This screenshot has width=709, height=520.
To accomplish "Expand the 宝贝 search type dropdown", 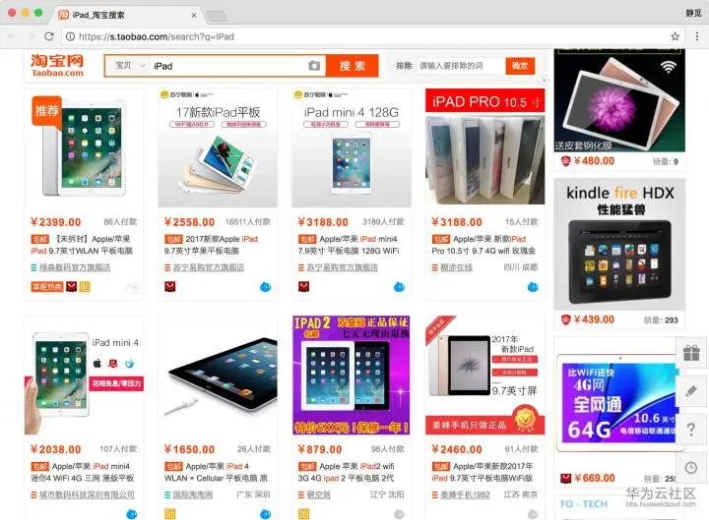I will tap(129, 66).
